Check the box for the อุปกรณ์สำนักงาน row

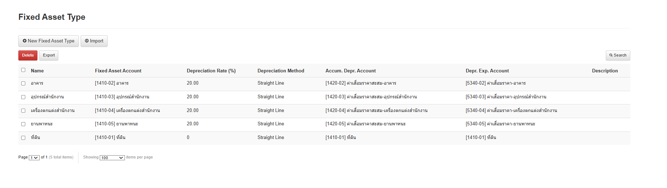[x=23, y=97]
